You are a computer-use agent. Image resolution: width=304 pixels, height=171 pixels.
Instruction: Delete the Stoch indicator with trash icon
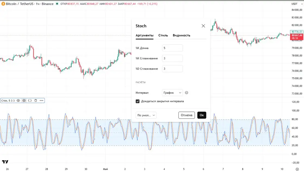click(36, 100)
